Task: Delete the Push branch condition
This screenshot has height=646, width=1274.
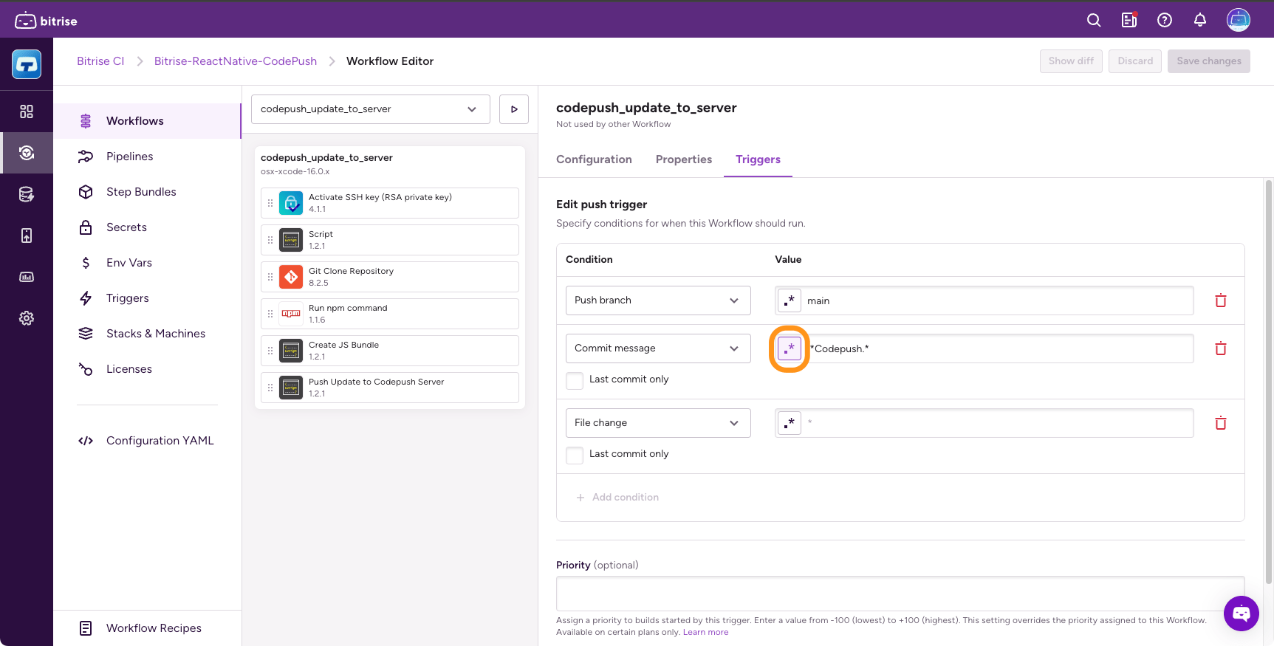Action: (x=1221, y=300)
